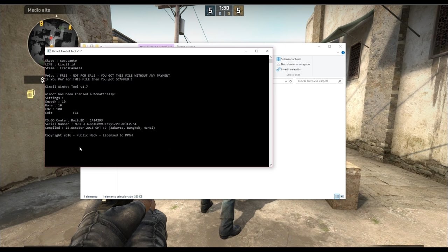Open the address bar history dropdown
This screenshot has width=448, height=252.
[x=286, y=81]
